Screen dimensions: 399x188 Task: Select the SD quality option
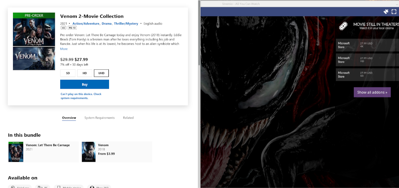coord(68,73)
